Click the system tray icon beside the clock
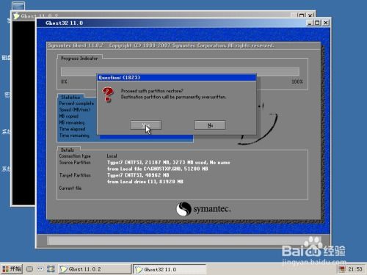This screenshot has width=367, height=275. coord(342,269)
